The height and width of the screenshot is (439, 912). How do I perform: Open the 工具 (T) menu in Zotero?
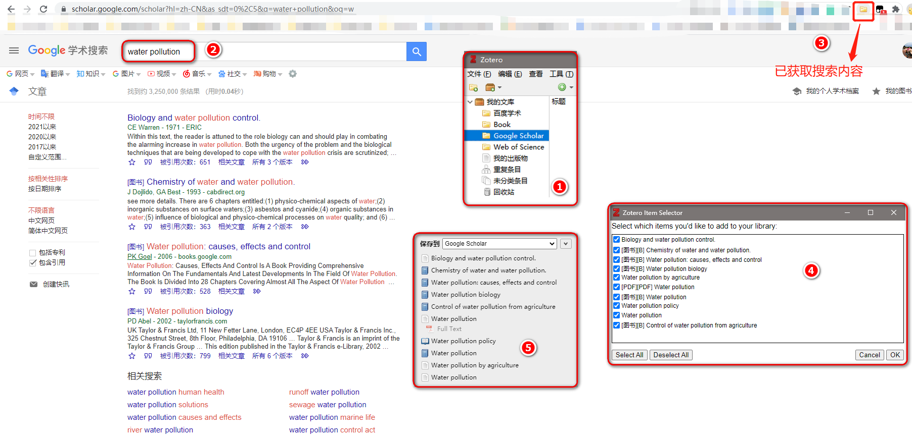tap(562, 74)
